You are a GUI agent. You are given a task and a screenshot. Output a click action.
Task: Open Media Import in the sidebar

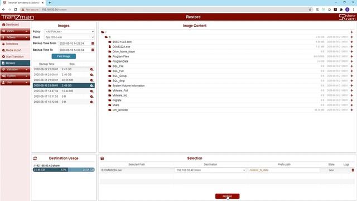(15, 50)
